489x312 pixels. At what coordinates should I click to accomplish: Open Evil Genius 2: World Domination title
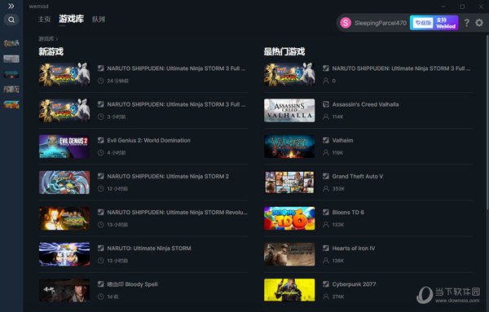tap(149, 140)
